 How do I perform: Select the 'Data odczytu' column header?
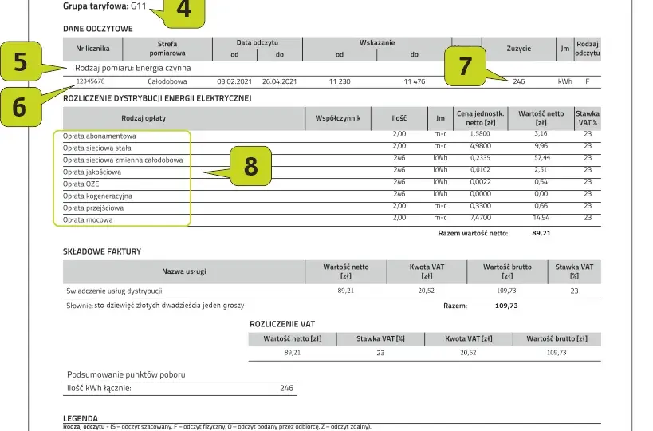point(258,42)
